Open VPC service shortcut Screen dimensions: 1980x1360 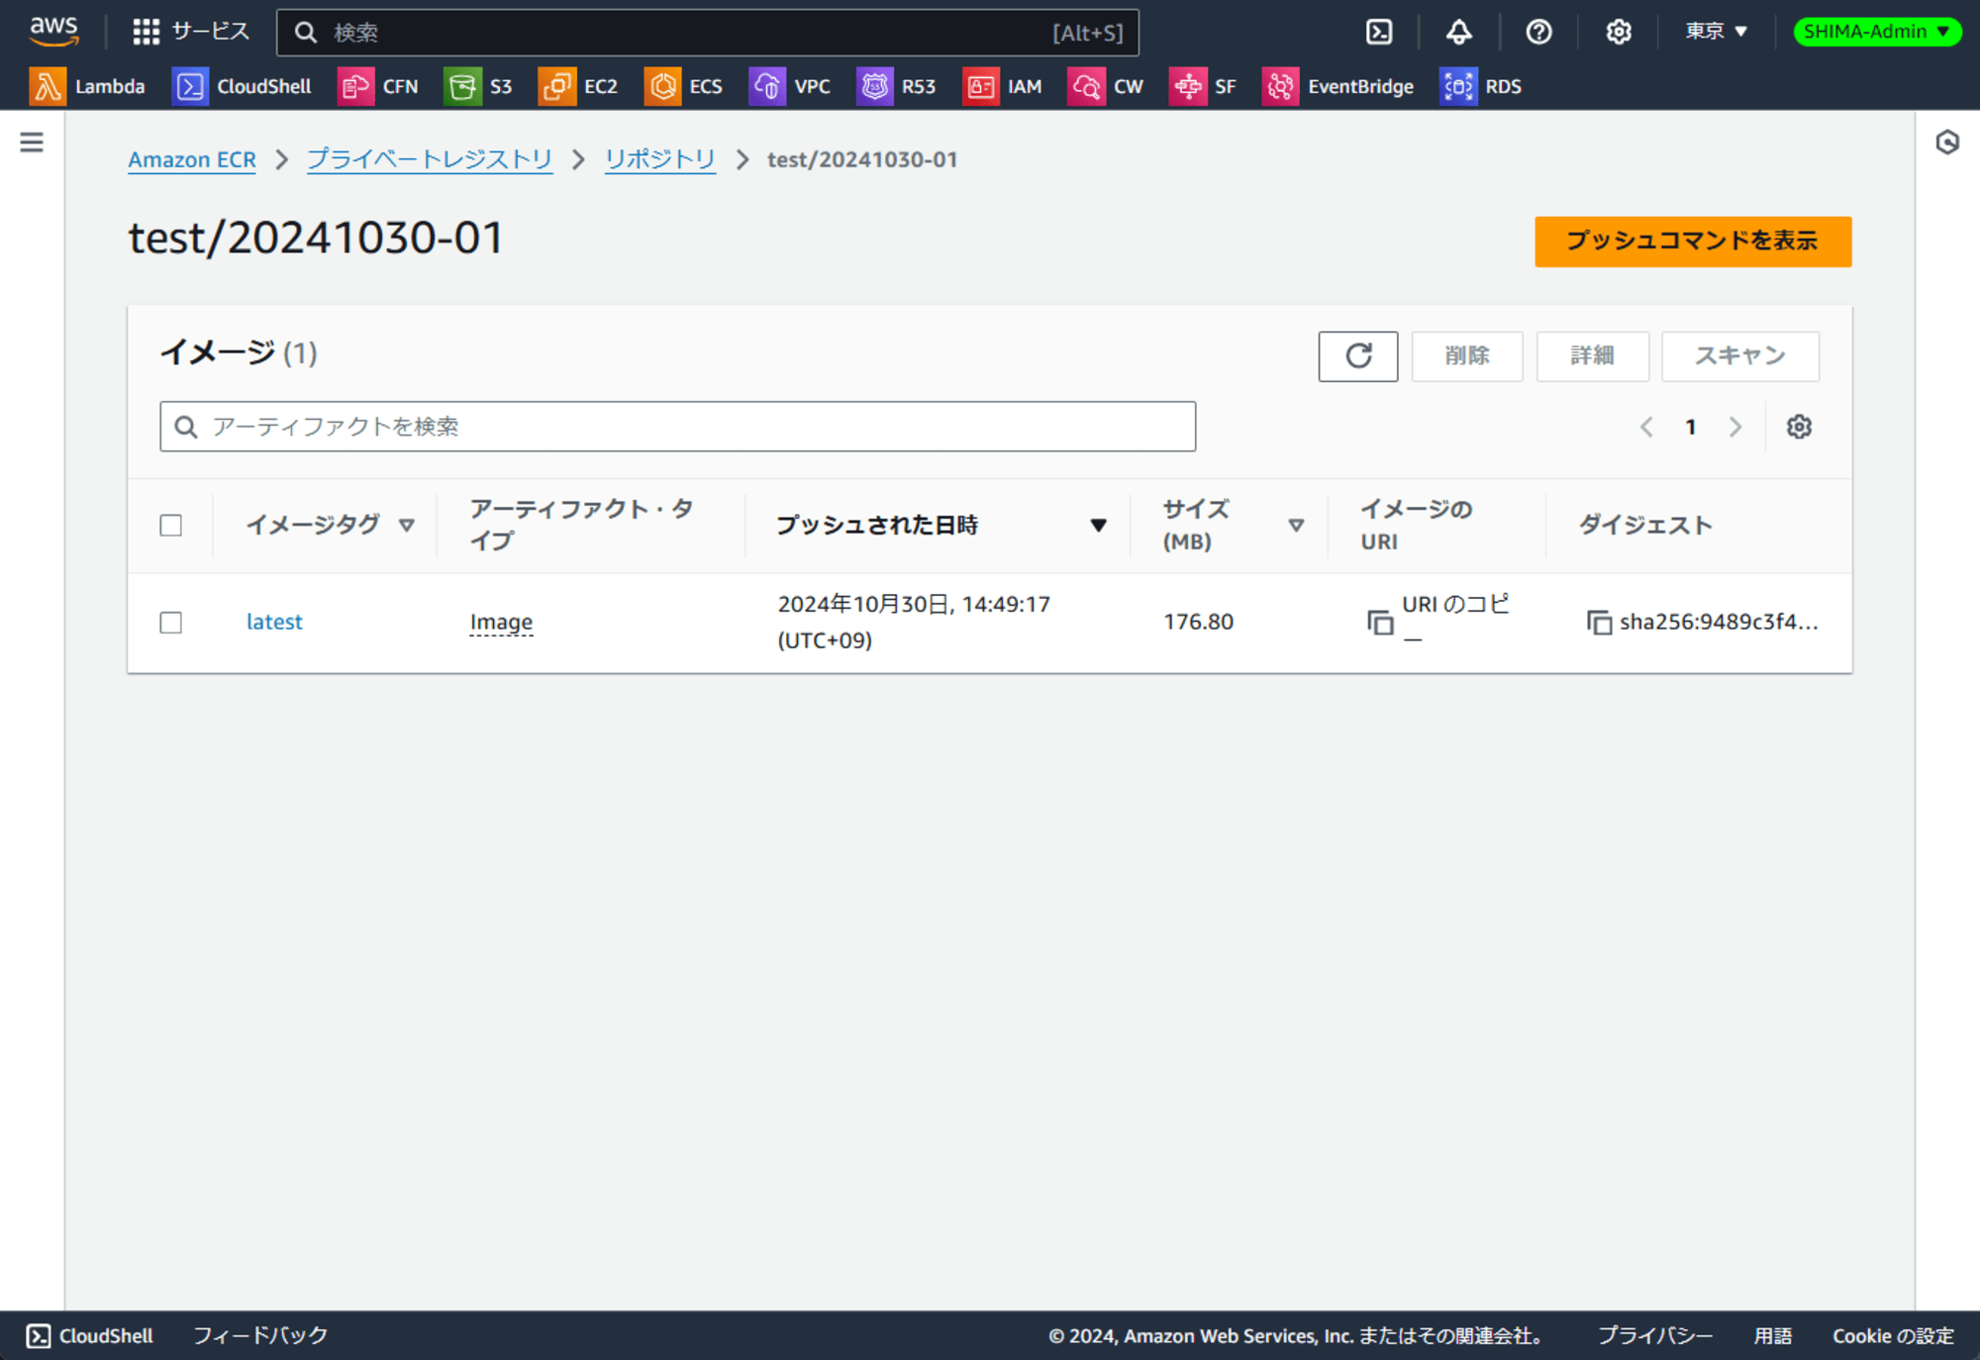[790, 86]
